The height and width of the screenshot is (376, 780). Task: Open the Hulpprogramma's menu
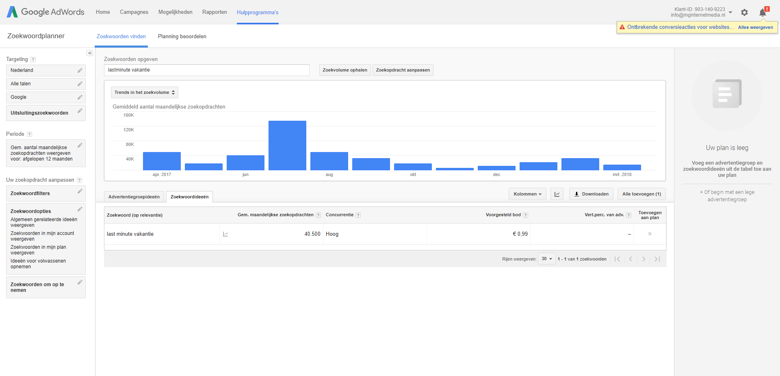(258, 13)
